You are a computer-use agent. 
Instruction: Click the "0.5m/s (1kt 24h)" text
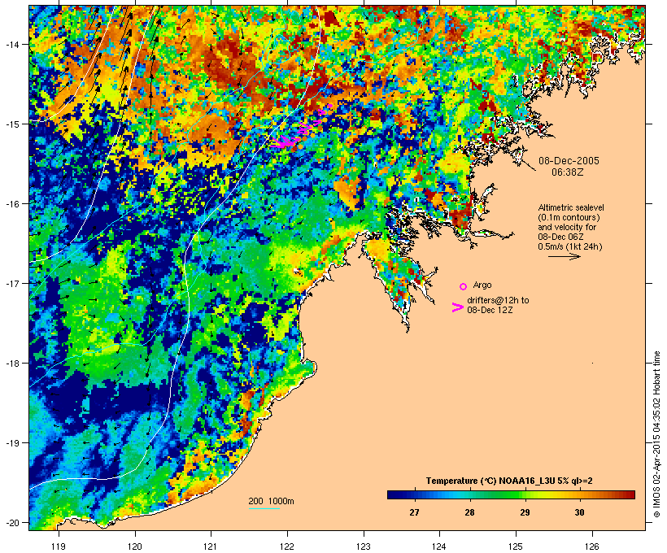pos(570,246)
